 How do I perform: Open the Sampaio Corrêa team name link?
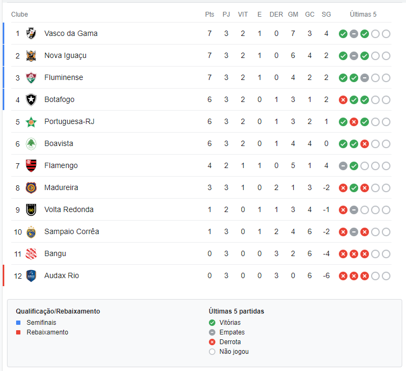coord(72,231)
